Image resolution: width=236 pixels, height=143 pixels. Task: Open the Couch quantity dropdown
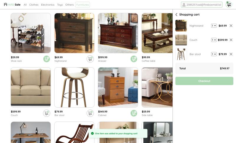pos(214,40)
